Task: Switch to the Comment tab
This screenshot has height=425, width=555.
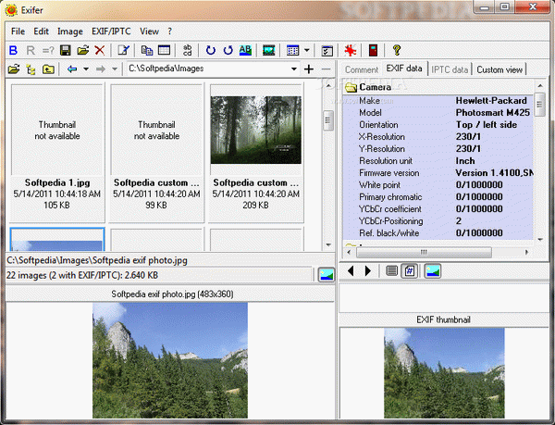Action: [x=362, y=69]
